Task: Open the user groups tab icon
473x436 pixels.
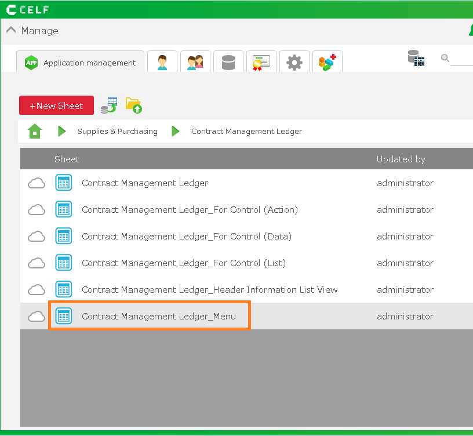Action: [x=195, y=62]
